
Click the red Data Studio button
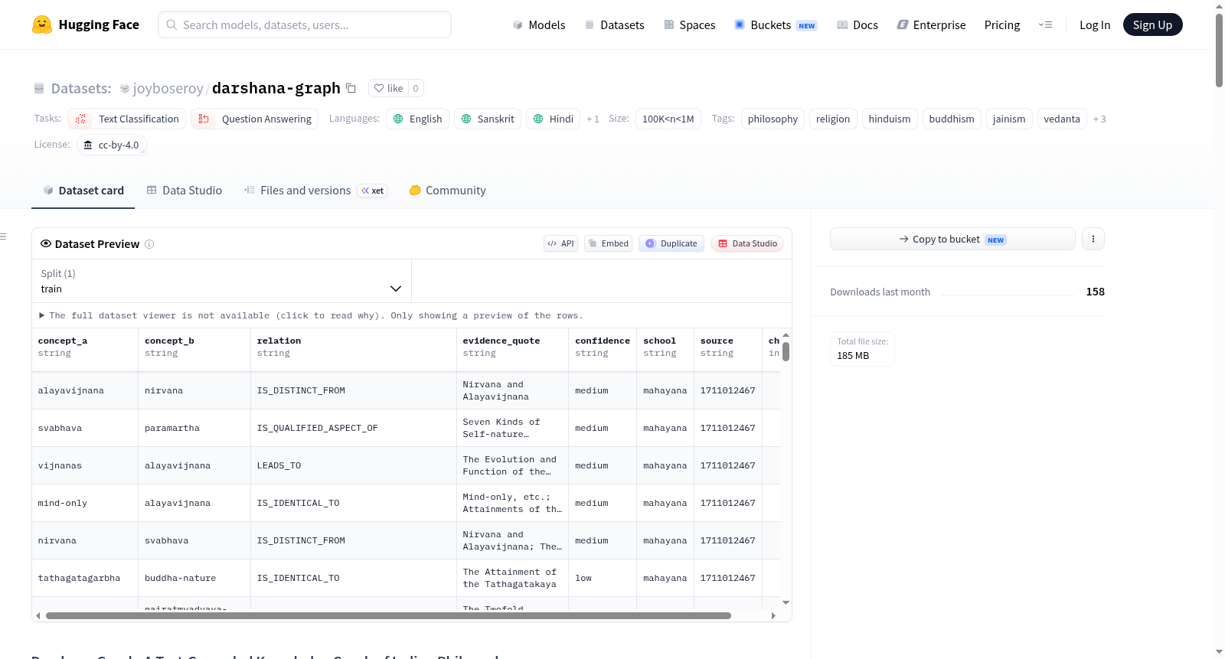pos(746,243)
